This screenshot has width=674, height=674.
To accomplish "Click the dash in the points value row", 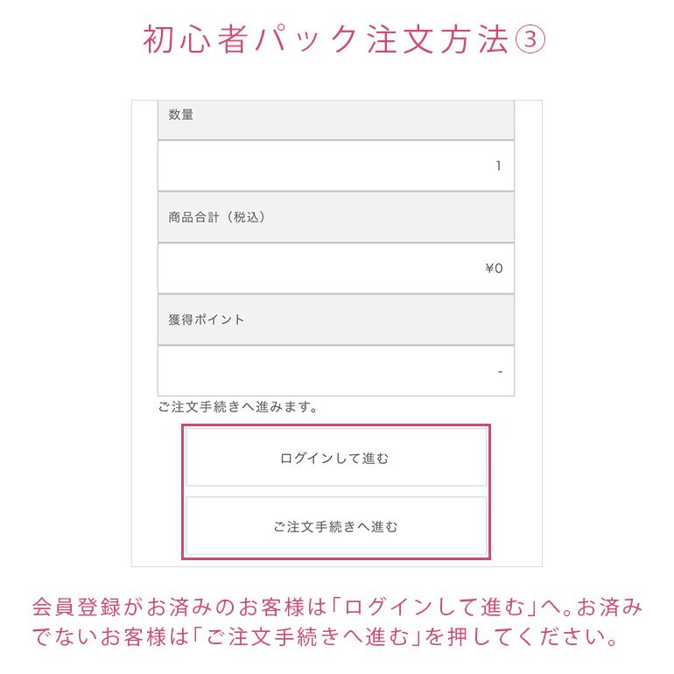I will (500, 372).
